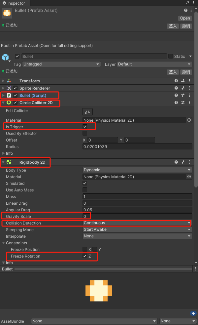Toggle the Static checkbox
Viewport: 198px width, 325px height.
coord(171,57)
